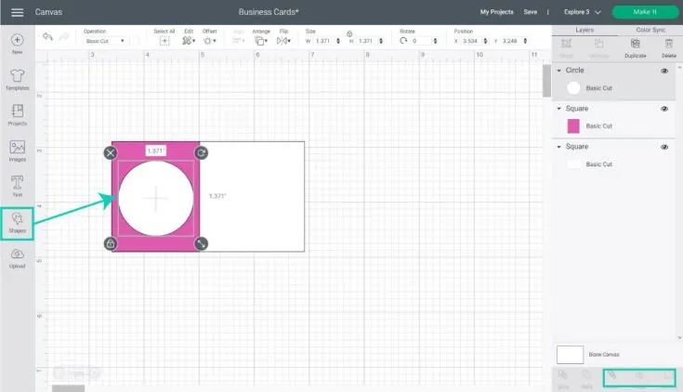Hide the Circle layer using eye icon
The image size is (683, 392).
(664, 71)
